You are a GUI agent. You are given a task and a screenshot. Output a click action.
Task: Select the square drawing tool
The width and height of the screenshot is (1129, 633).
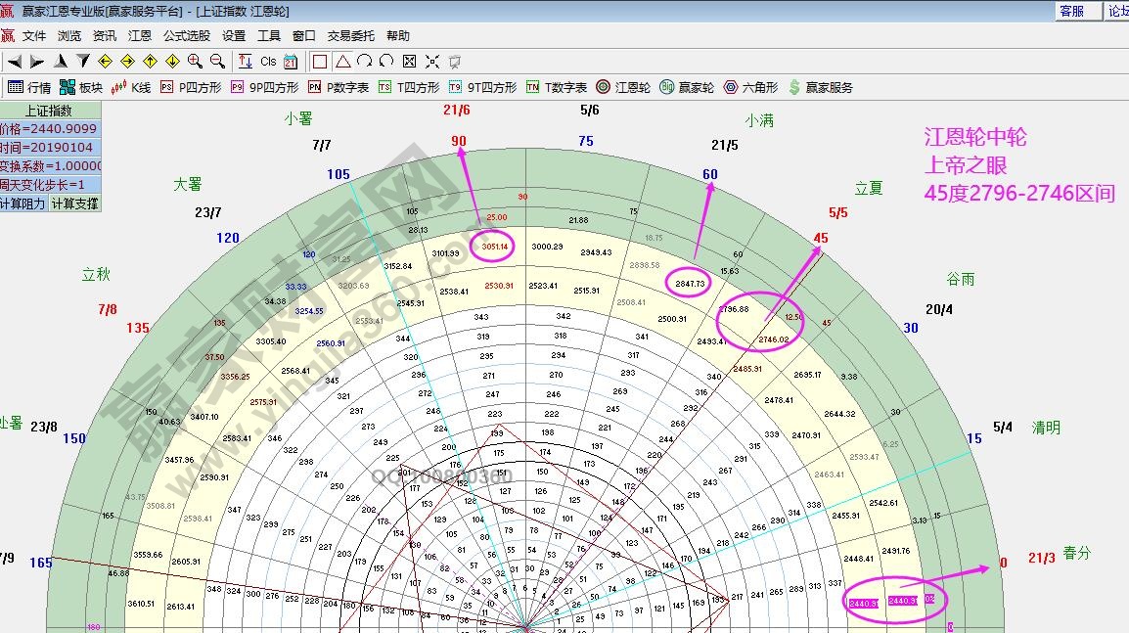coord(319,62)
